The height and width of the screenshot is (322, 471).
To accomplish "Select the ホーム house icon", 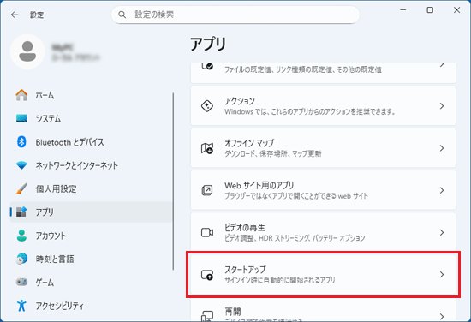I will point(21,95).
